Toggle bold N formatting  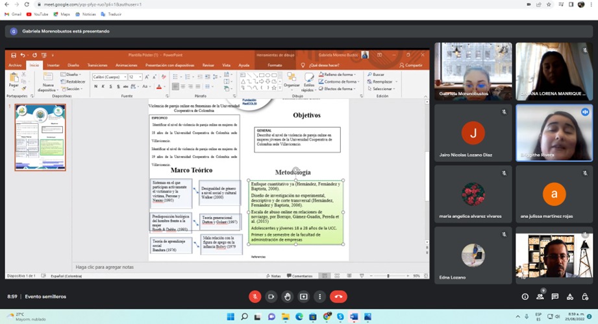tap(95, 87)
